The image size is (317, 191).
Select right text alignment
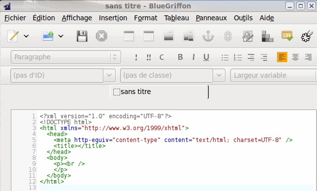tap(308, 57)
